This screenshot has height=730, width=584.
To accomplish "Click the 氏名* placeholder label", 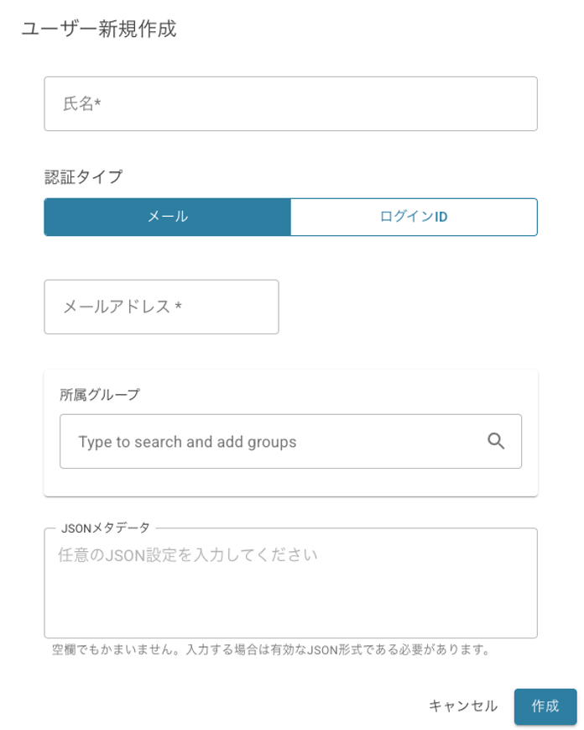I will point(82,104).
